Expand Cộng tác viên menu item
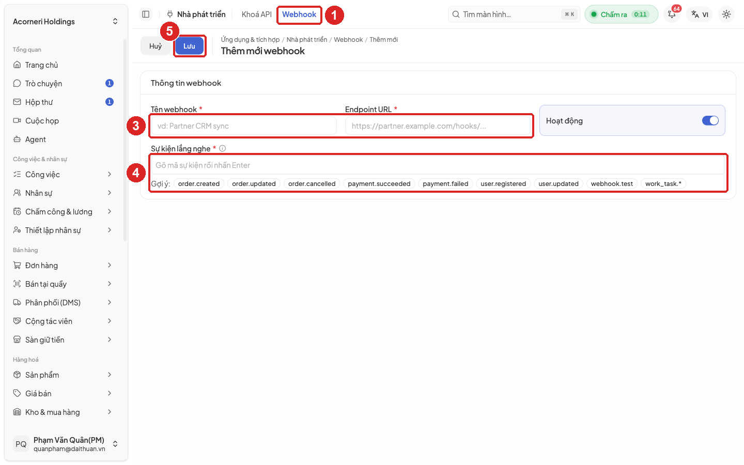Screen dimensions: 744x465 [63, 321]
